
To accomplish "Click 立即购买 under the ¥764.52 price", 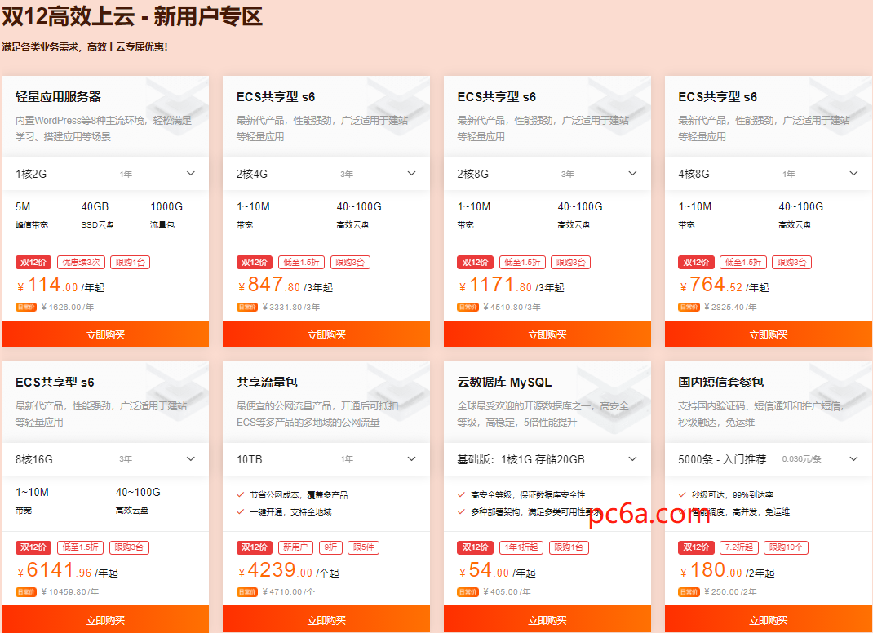I will pyautogui.click(x=769, y=334).
